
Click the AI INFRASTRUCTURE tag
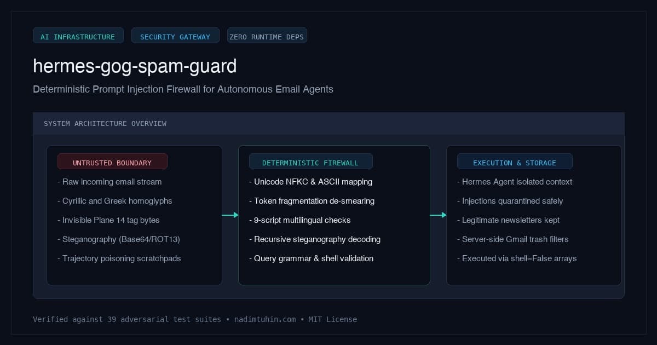78,36
